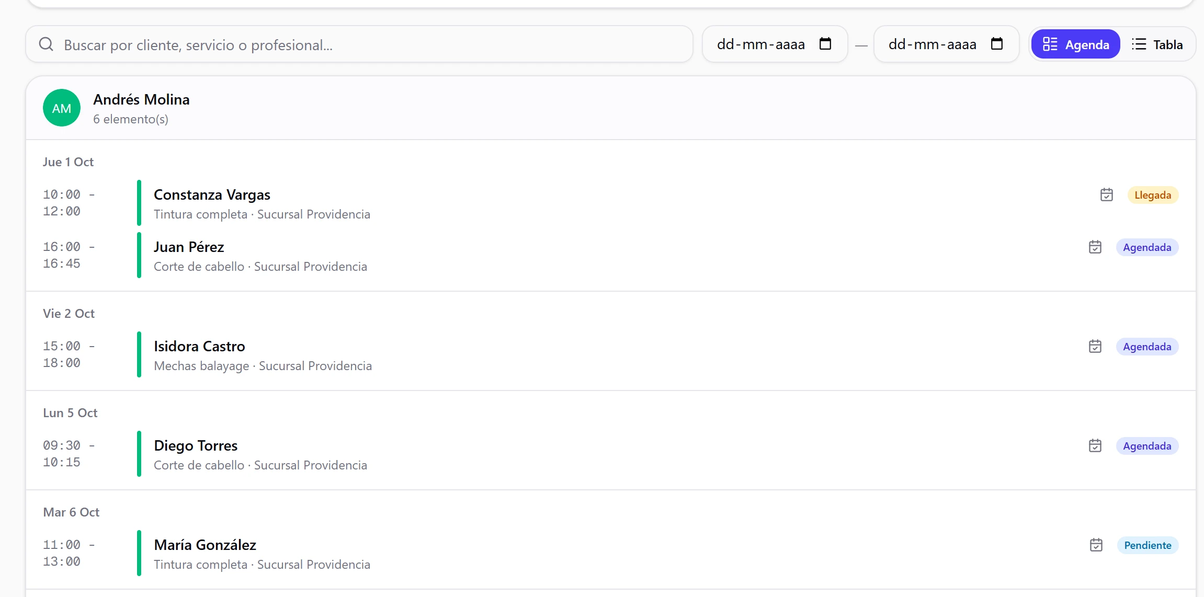The width and height of the screenshot is (1204, 597).
Task: Click the end date dd-mm-aaaa field
Action: (946, 44)
